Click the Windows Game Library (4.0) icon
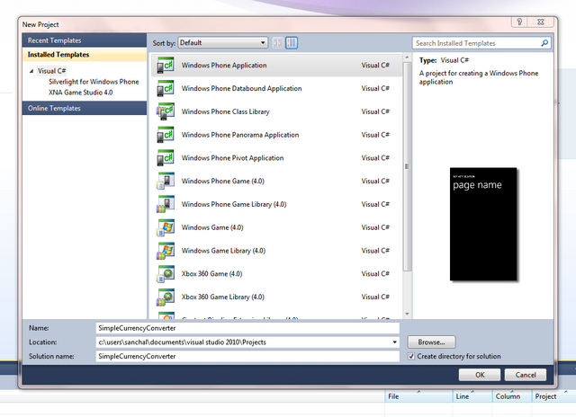Image resolution: width=576 pixels, height=417 pixels. tap(166, 251)
